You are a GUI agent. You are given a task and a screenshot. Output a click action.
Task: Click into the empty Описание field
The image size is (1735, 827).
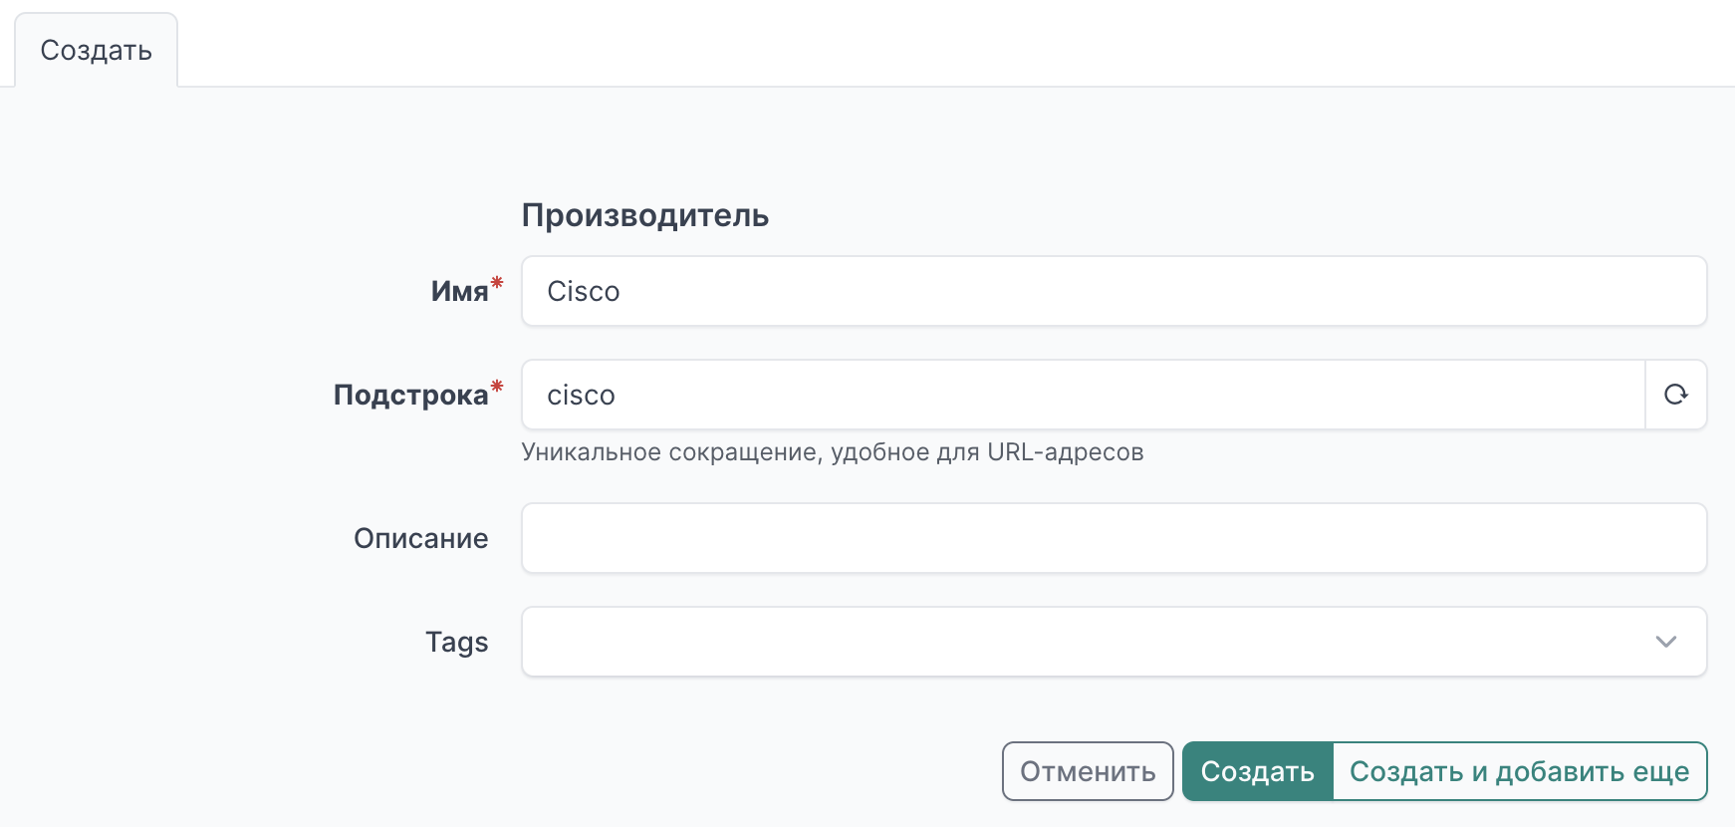click(x=1114, y=538)
